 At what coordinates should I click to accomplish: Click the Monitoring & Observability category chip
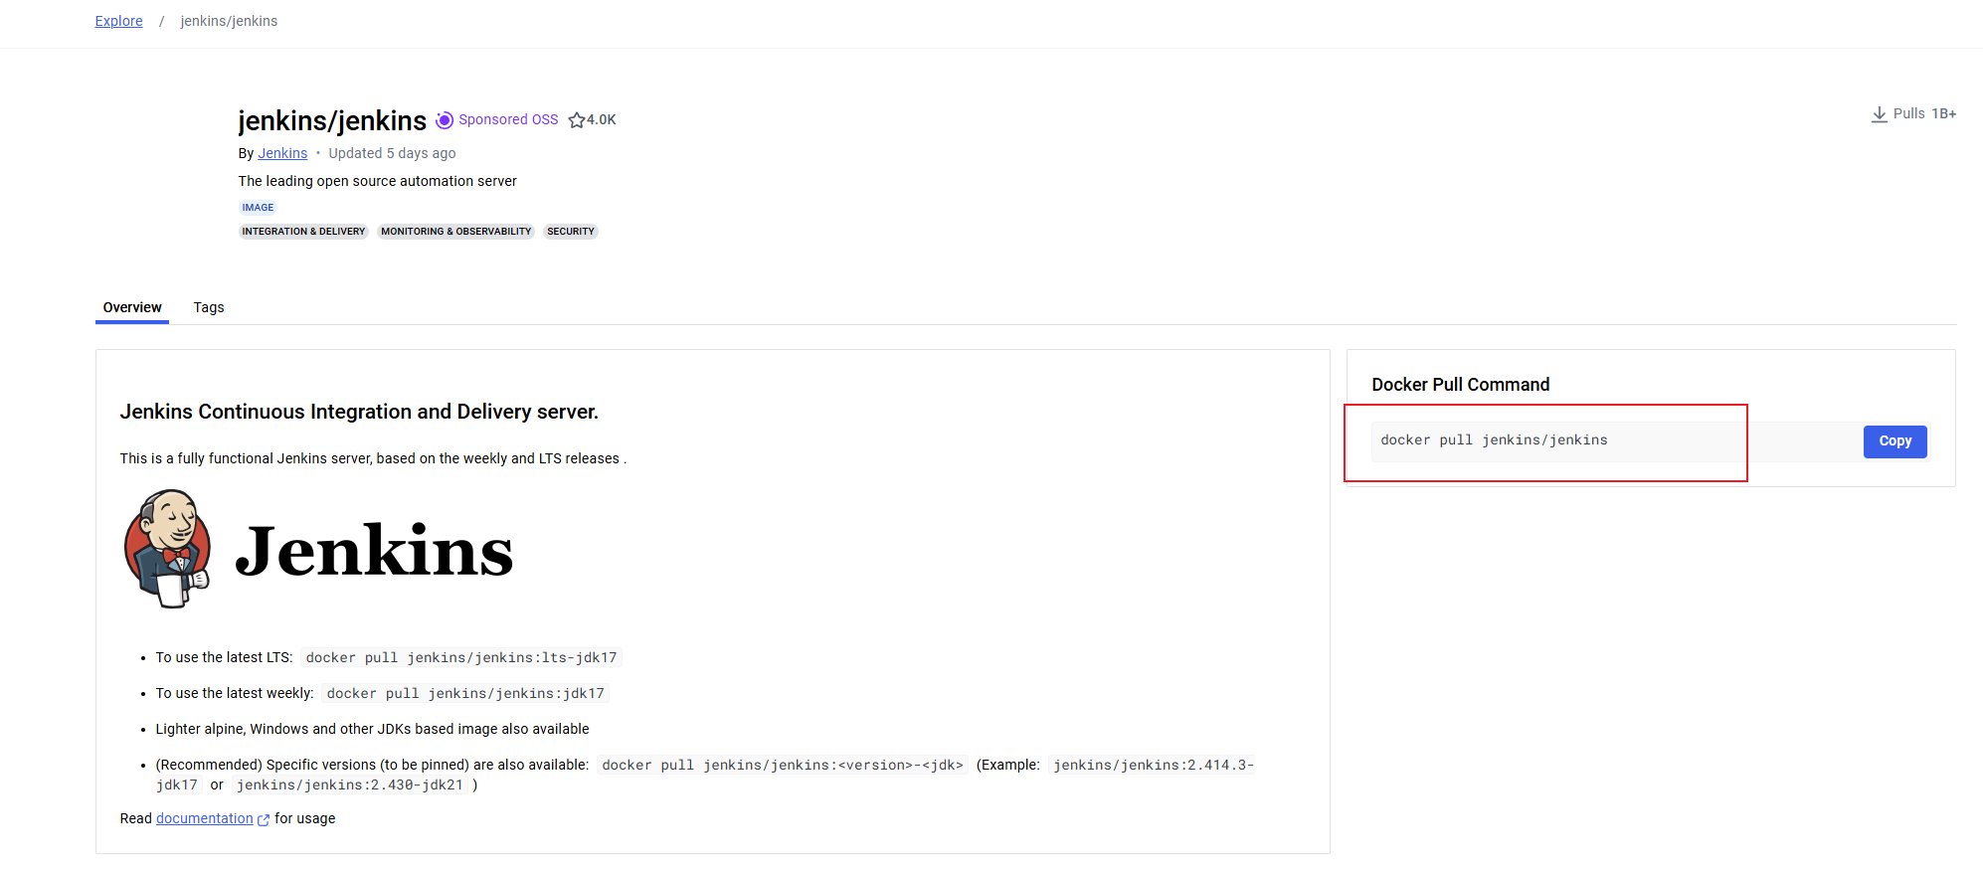pyautogui.click(x=455, y=232)
